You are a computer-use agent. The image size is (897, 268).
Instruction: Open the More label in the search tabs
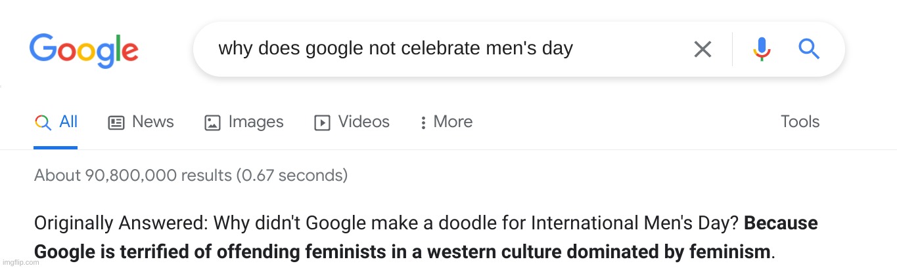pyautogui.click(x=453, y=122)
